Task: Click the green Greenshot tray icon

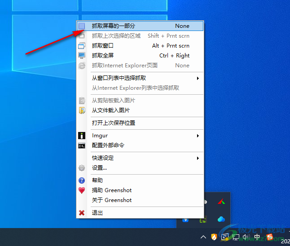Action: coord(203,220)
